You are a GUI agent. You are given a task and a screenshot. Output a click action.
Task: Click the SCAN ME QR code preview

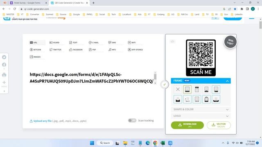tap(201, 58)
